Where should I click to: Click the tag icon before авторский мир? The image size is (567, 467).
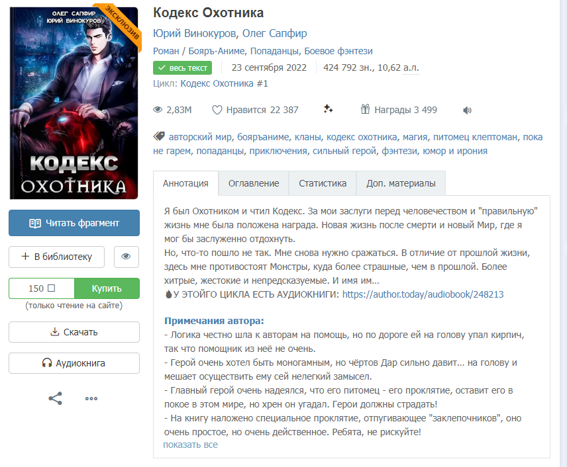tap(159, 136)
